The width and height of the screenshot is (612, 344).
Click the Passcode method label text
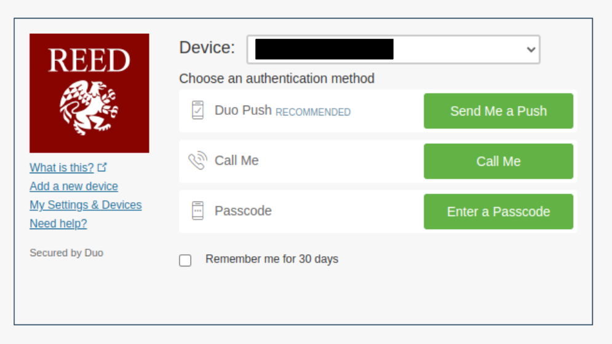coord(243,211)
